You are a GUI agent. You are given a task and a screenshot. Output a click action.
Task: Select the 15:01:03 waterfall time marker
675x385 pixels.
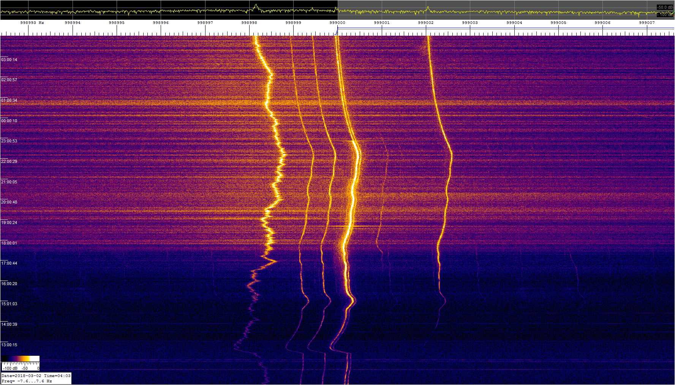click(9, 304)
